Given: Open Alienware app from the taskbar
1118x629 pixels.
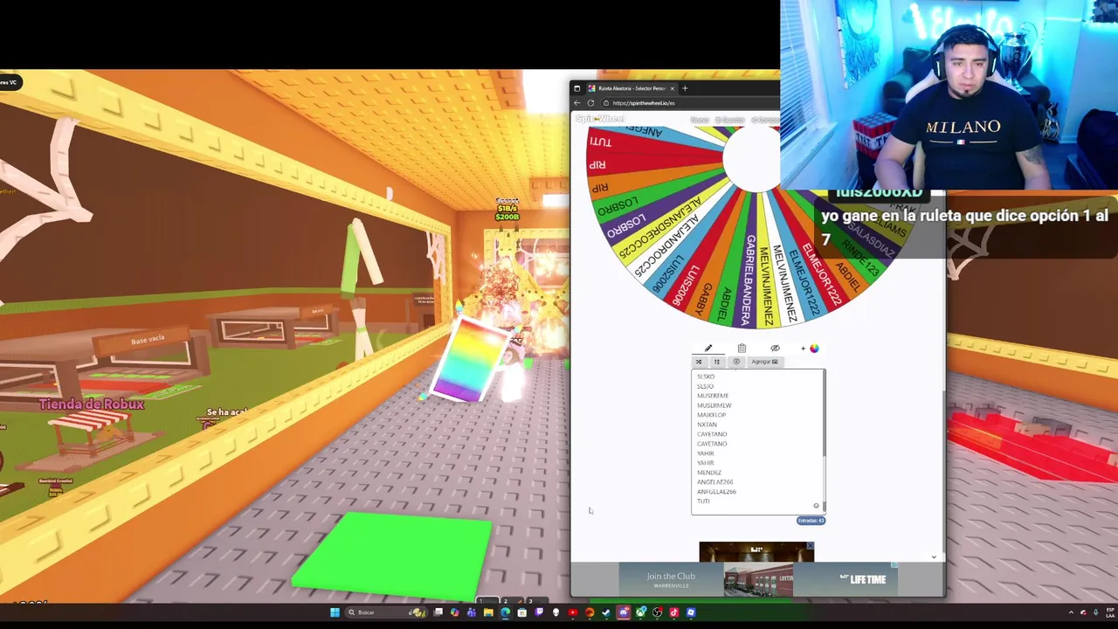Looking at the screenshot, I should (556, 612).
